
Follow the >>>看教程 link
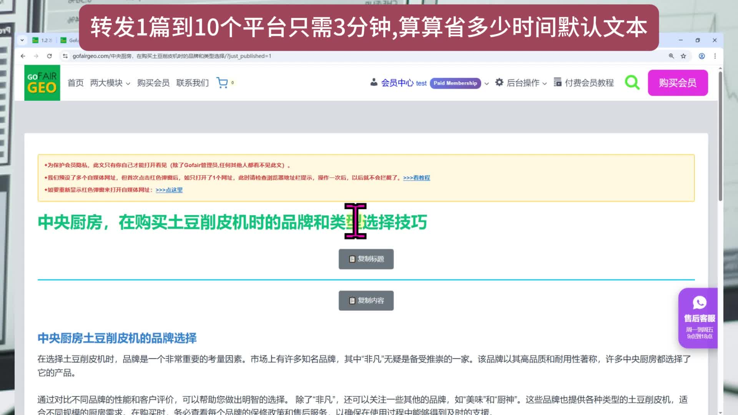[416, 178]
